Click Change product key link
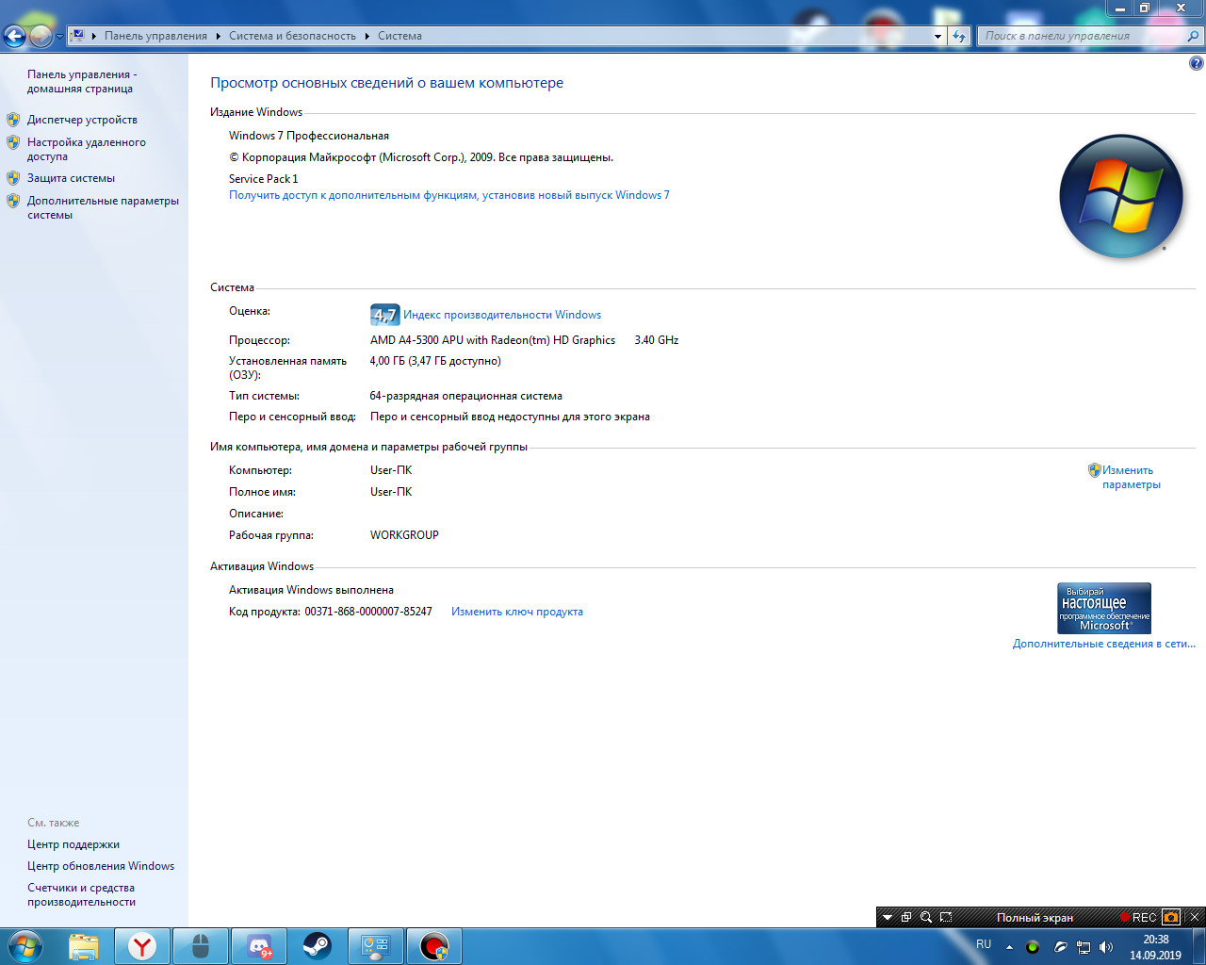1206x965 pixels. [517, 612]
